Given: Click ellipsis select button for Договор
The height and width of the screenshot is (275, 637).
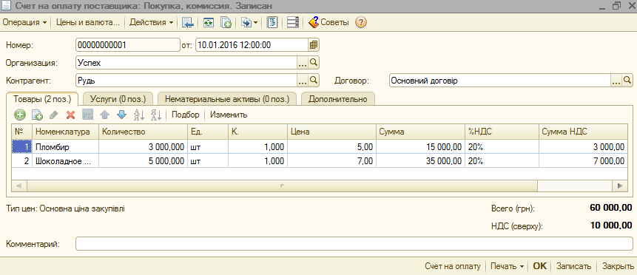Looking at the screenshot, I should 616,81.
